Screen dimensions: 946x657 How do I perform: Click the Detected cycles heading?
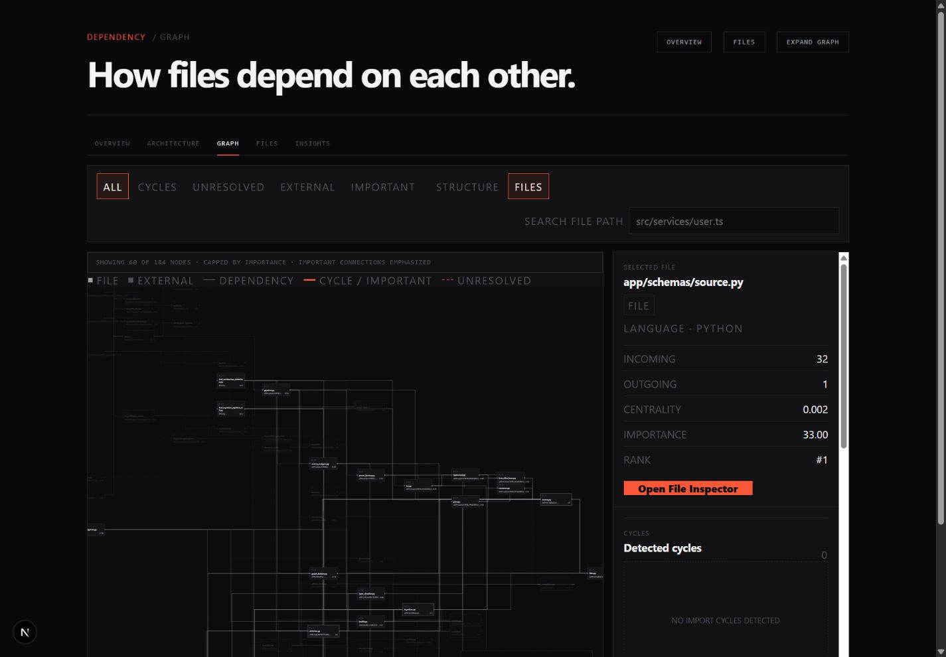663,548
